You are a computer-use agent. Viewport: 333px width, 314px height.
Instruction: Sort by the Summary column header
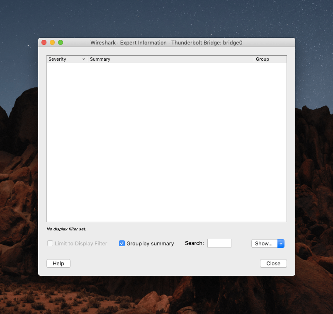[x=171, y=59]
